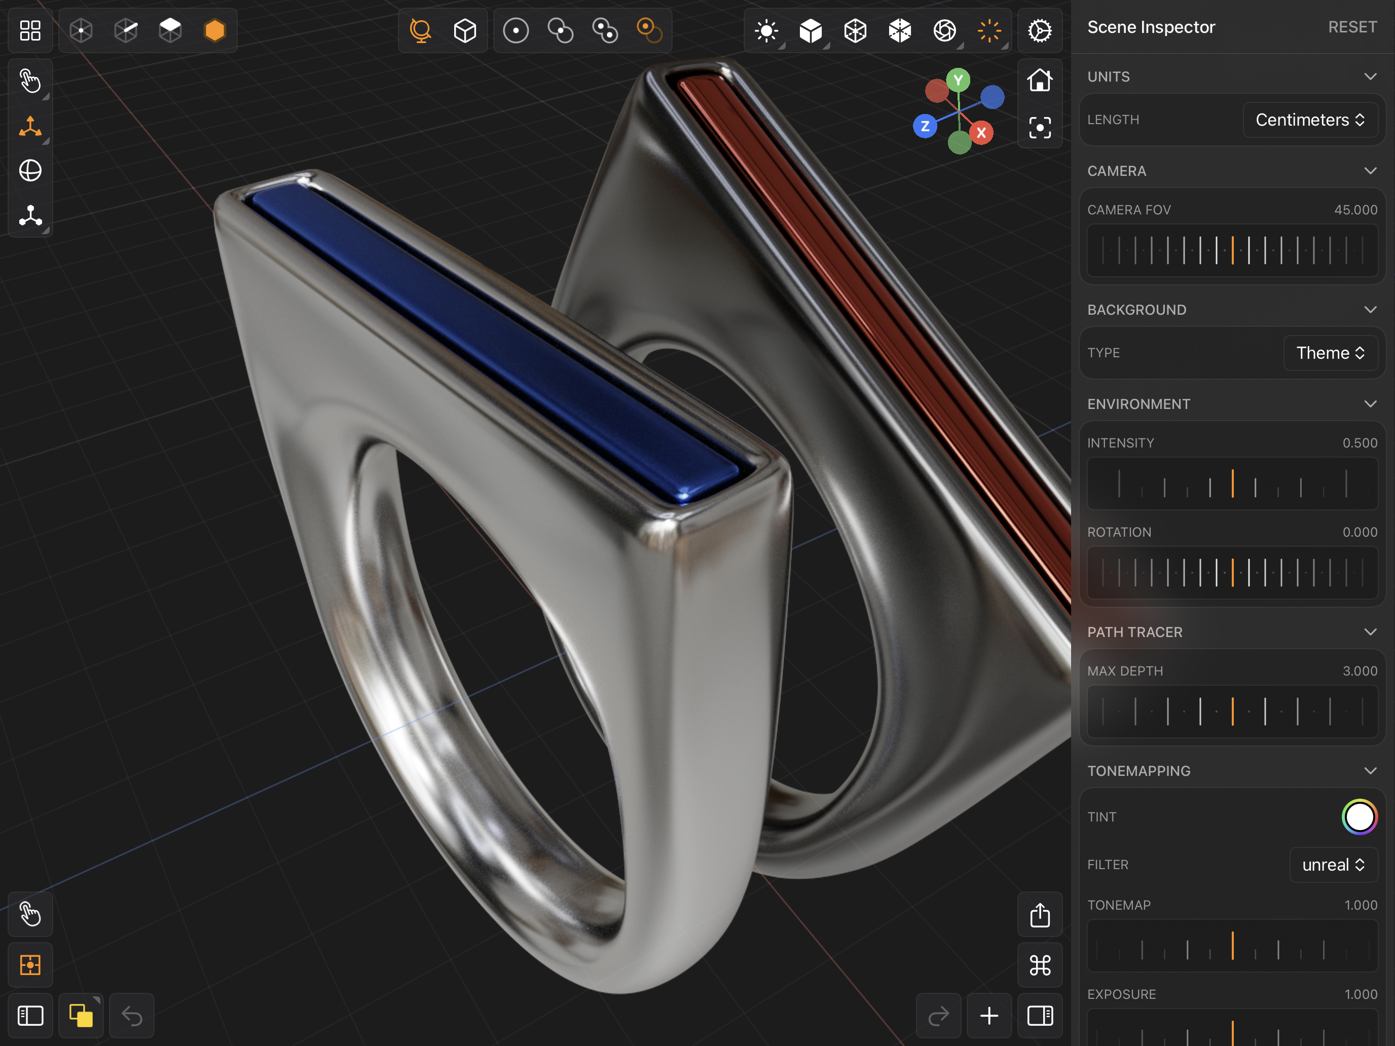Click the share export icon
Screen dimensions: 1395x1046
click(1040, 914)
